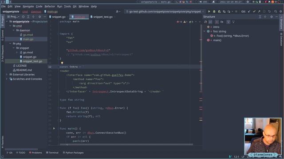Collapse the cmd folder
Image resolution: width=284 pixels, height=159 pixels.
[x=10, y=26]
